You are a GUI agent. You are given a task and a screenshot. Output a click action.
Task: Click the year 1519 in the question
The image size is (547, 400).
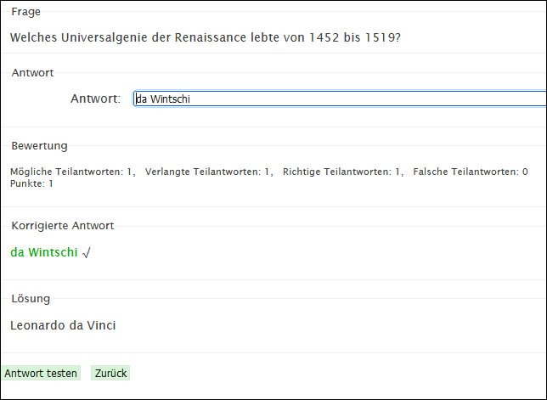click(x=381, y=37)
